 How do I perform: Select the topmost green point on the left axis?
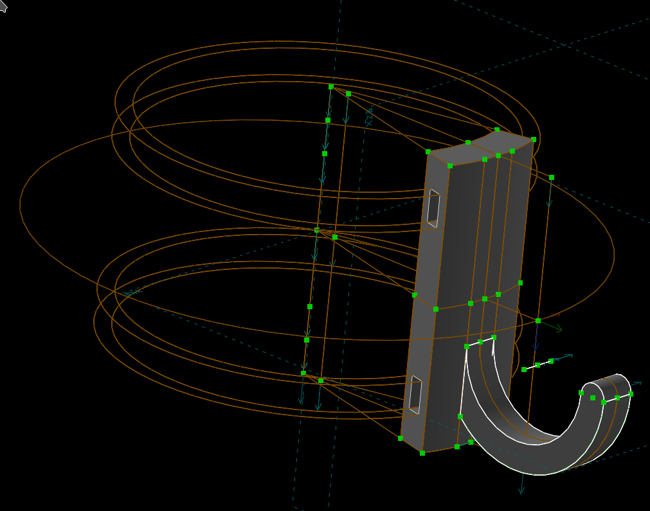(331, 87)
